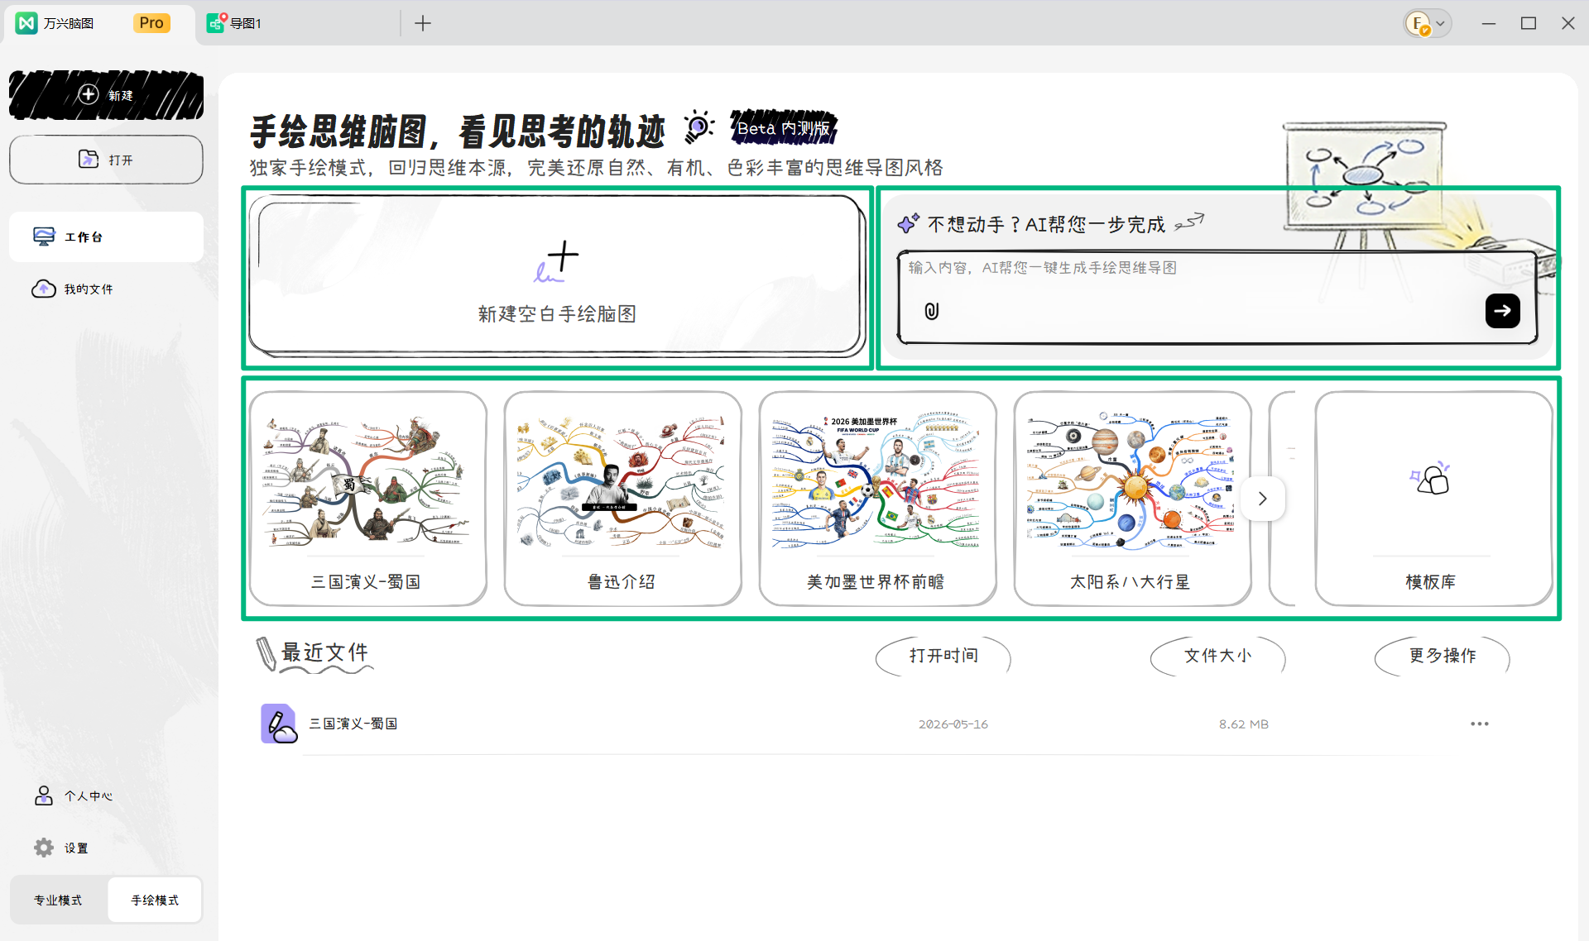
Task: Switch to 手绘模式 mode
Action: coord(155,900)
